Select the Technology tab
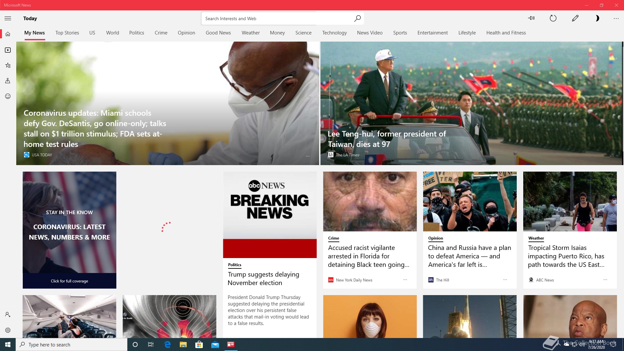 [x=334, y=33]
